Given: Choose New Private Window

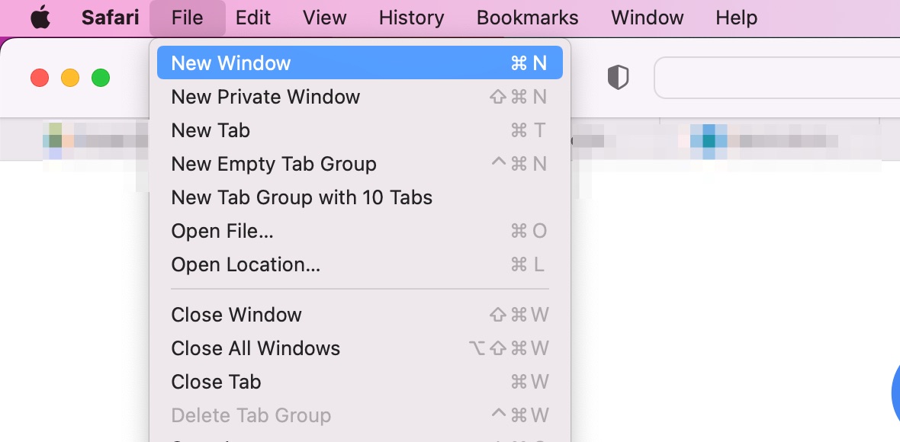Looking at the screenshot, I should tap(360, 96).
